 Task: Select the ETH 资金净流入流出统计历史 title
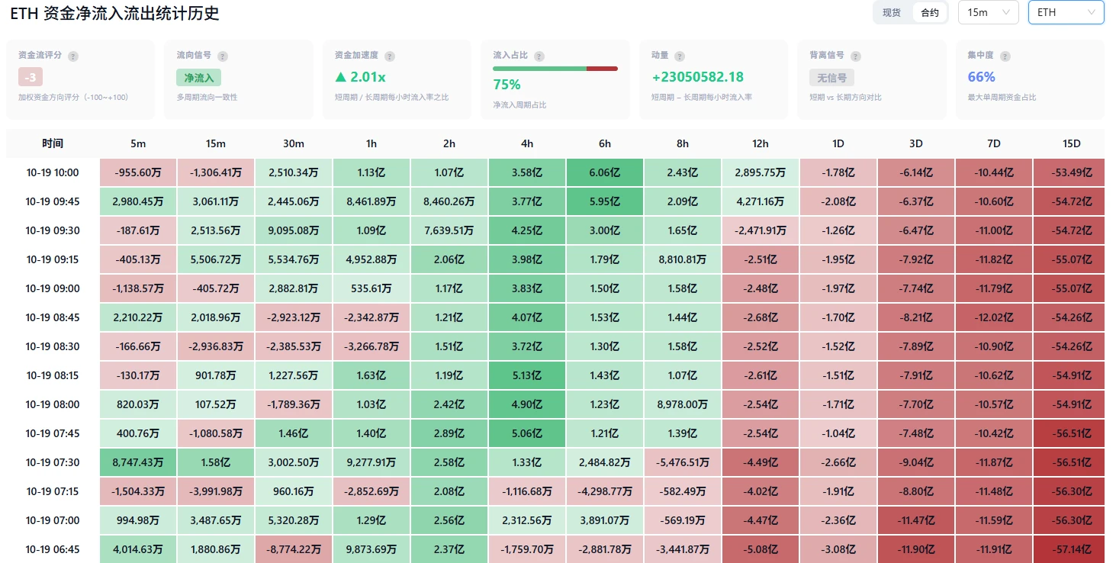pos(114,14)
